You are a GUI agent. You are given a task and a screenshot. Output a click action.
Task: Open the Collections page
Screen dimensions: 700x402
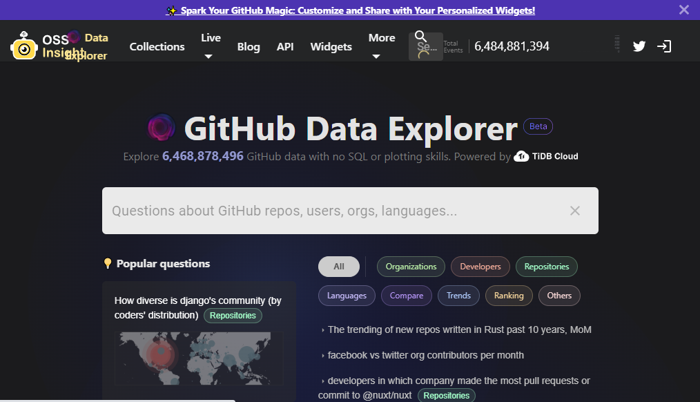(x=157, y=46)
